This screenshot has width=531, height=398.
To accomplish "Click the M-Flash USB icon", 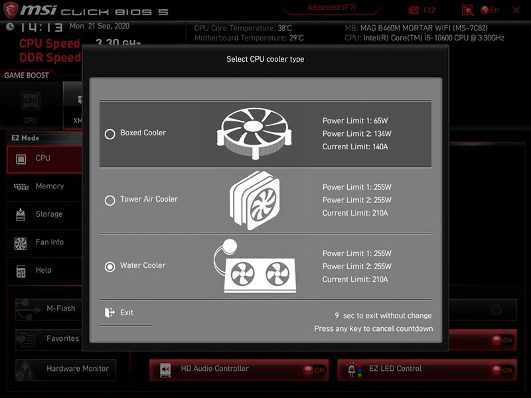I will (x=29, y=309).
